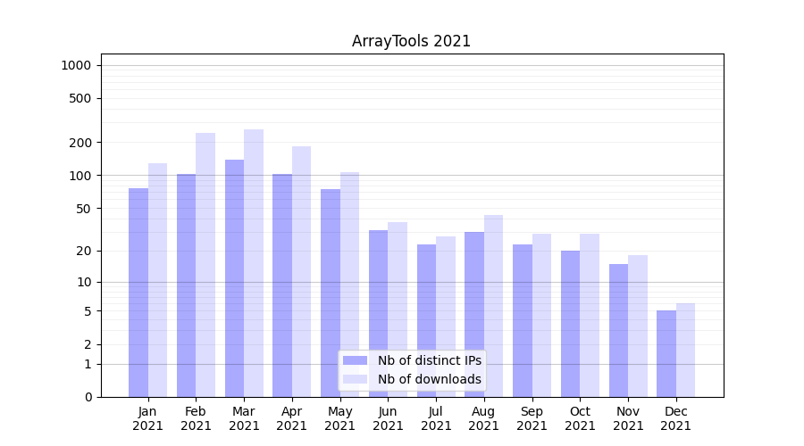Click the April 2021 distinct IPs bar
Image resolution: width=804 pixels, height=446 pixels.
(282, 285)
